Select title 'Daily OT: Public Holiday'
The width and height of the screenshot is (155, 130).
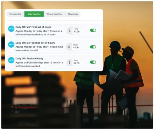point(29,59)
